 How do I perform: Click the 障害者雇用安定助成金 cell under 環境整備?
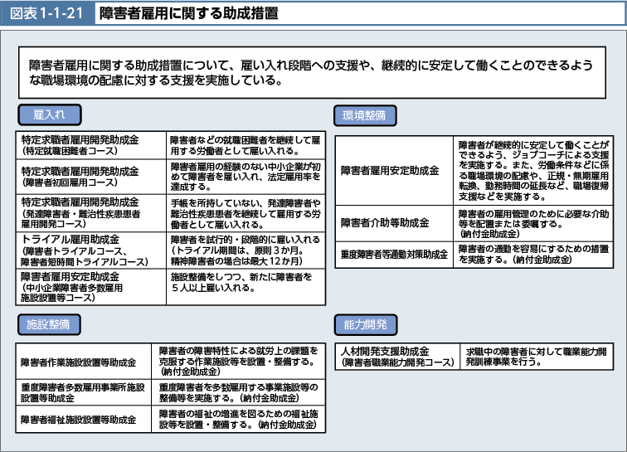(394, 170)
